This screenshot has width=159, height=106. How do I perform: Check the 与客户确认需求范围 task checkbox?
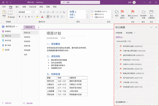coord(117,51)
